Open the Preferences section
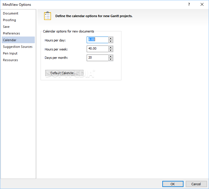209x189 pixels. tap(18, 33)
